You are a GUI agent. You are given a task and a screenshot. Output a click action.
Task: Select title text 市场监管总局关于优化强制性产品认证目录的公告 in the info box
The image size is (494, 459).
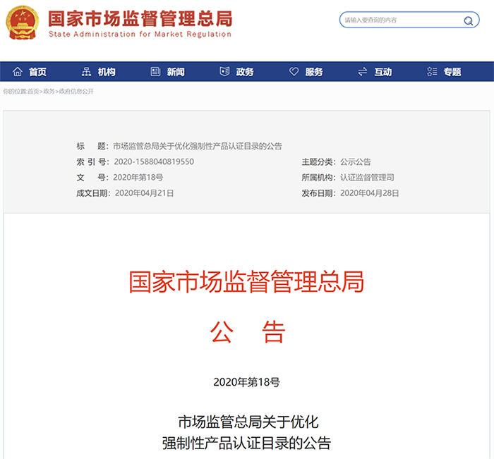click(198, 146)
